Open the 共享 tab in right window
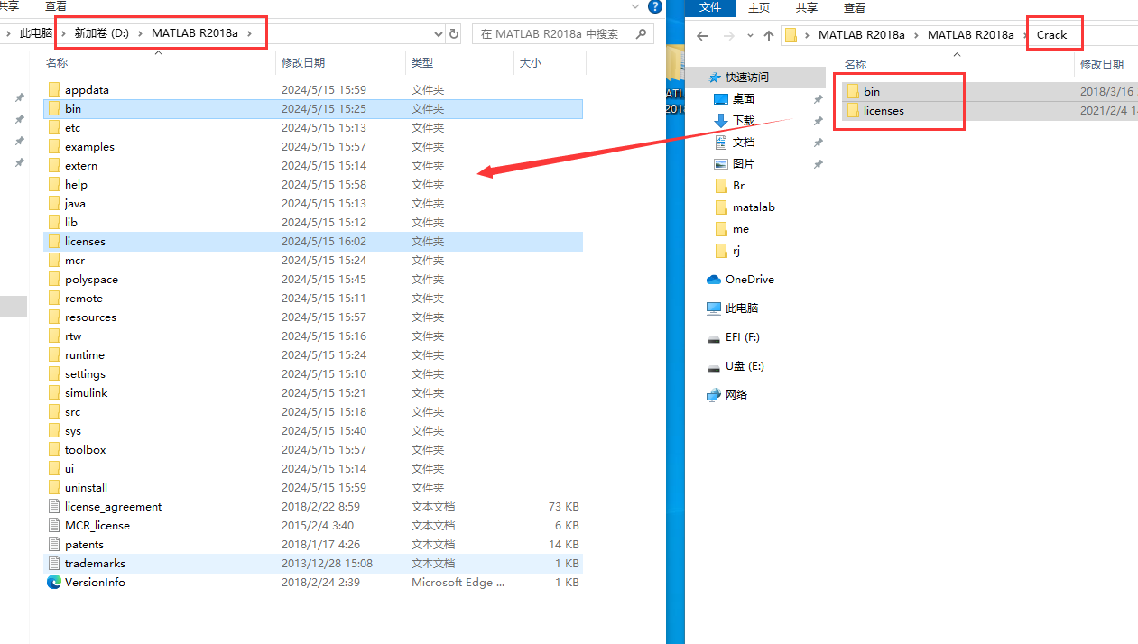The width and height of the screenshot is (1138, 644). [x=807, y=7]
